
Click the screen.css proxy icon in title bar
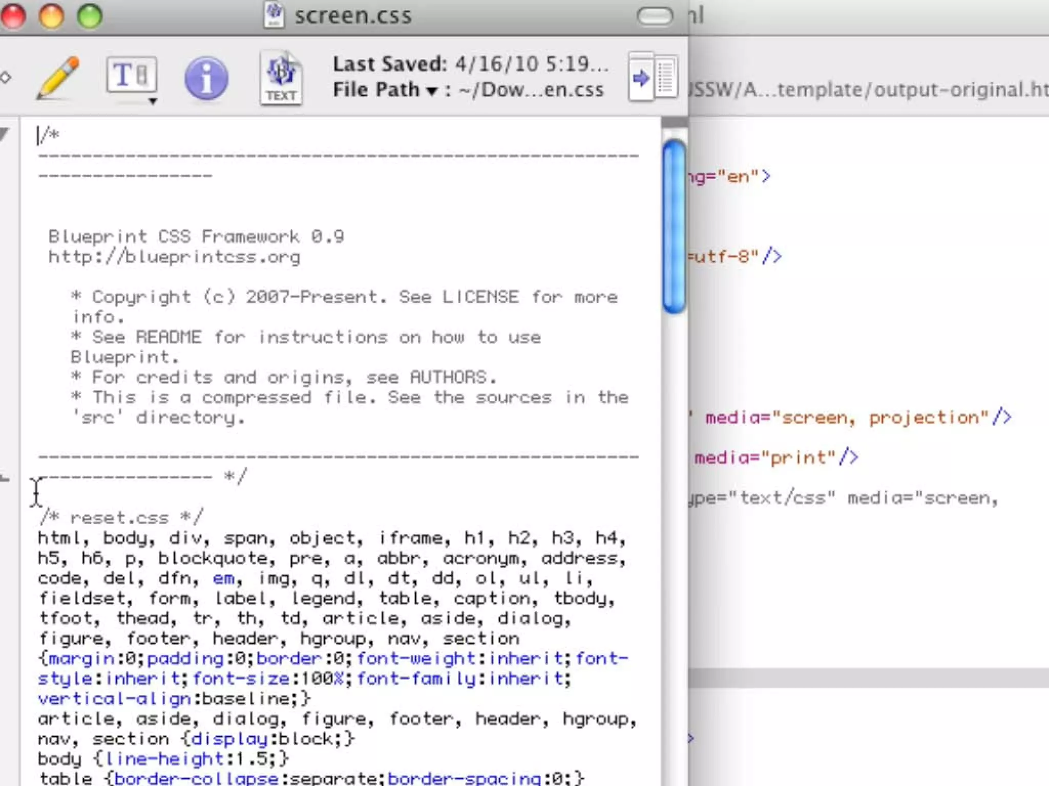(275, 15)
